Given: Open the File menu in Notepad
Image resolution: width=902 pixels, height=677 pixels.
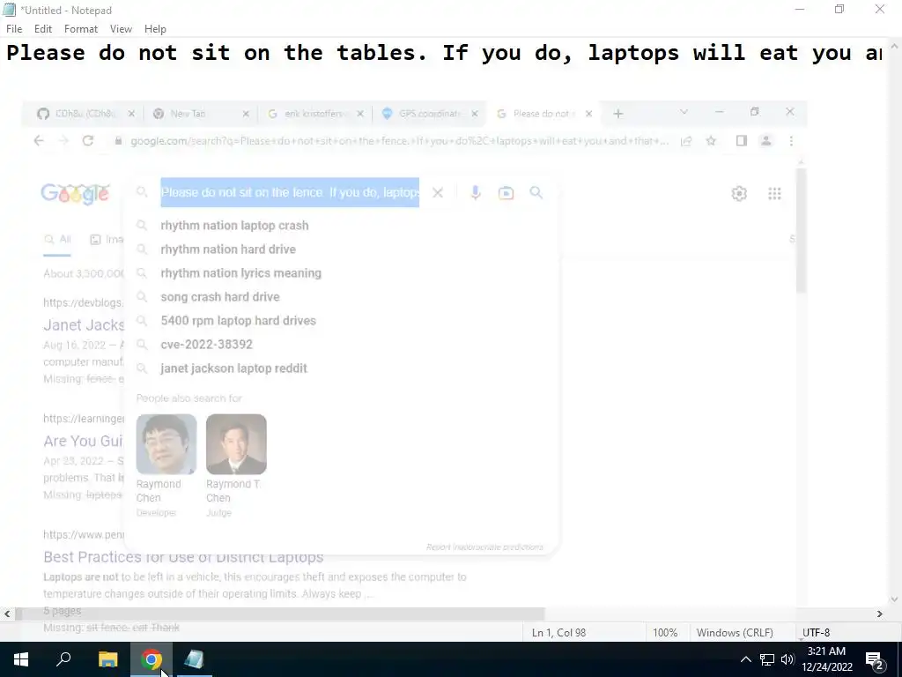Looking at the screenshot, I should tap(14, 29).
